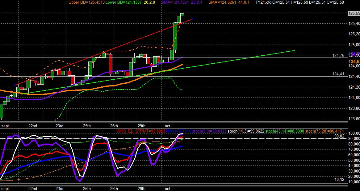Click the 26th label on the lower time axis
Viewport: 360px width, 191px height.
tap(114, 189)
